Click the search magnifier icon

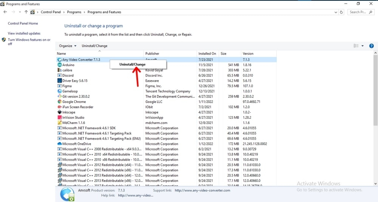click(370, 12)
